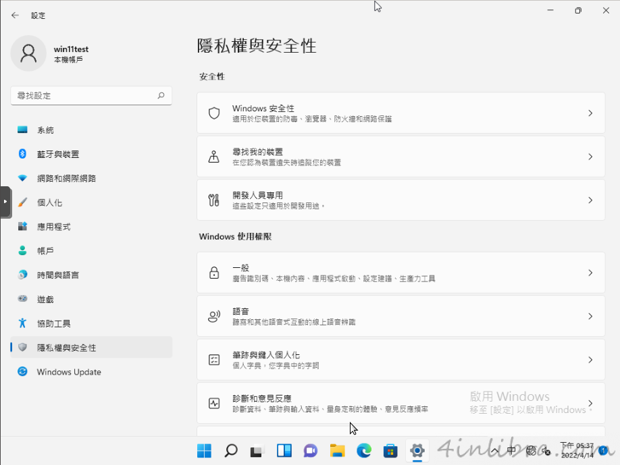Open 遊戲 settings
Screen dimensions: 620x465
(91, 300)
